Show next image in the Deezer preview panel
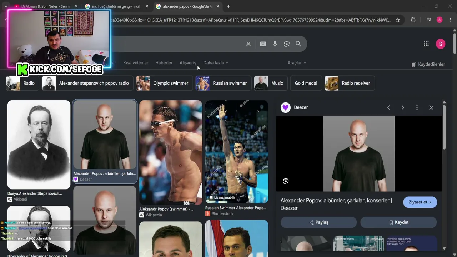This screenshot has height=257, width=457. 403,107
